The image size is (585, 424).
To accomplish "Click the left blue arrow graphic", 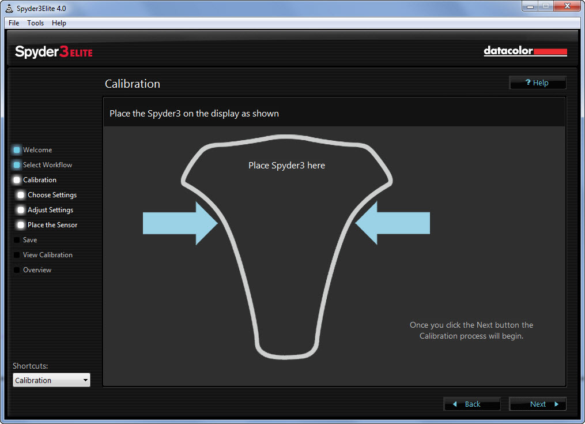I will [179, 223].
